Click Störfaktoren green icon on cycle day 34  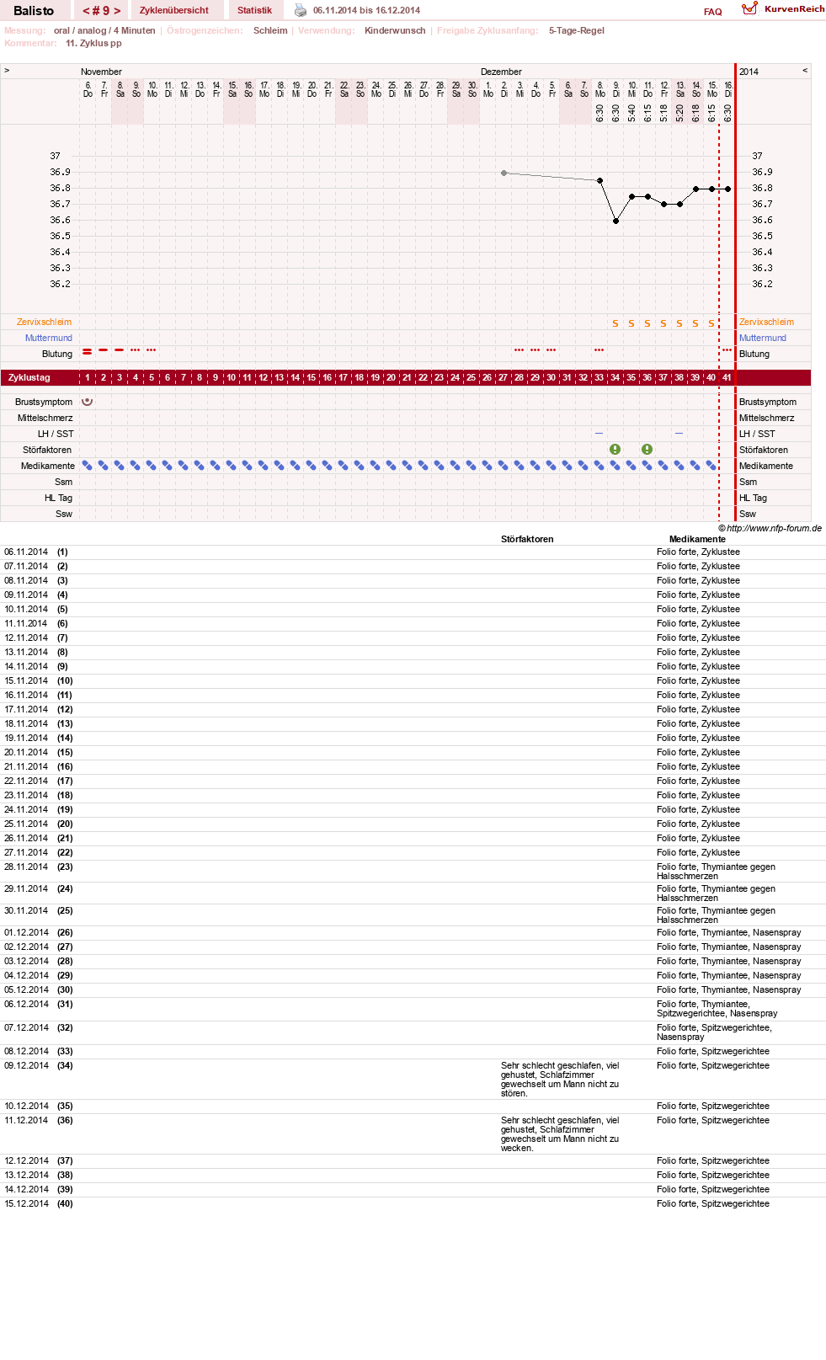616,450
